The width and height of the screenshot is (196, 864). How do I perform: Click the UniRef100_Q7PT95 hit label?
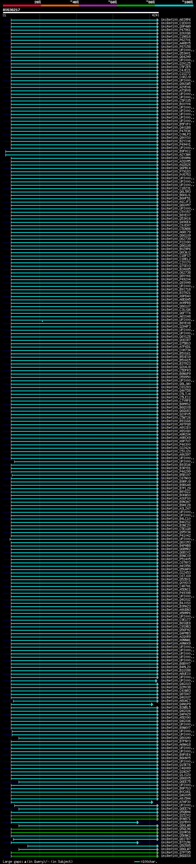[x=175, y=853]
